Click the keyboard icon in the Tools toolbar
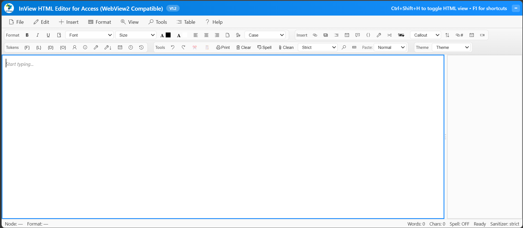The height and width of the screenshot is (228, 523). pos(354,47)
